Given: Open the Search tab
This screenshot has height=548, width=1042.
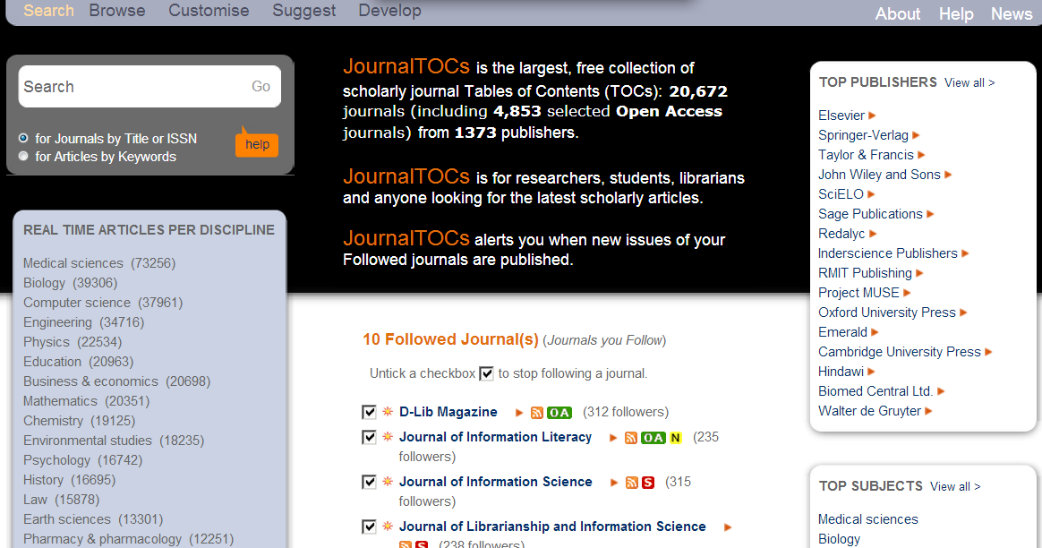Looking at the screenshot, I should [x=48, y=11].
